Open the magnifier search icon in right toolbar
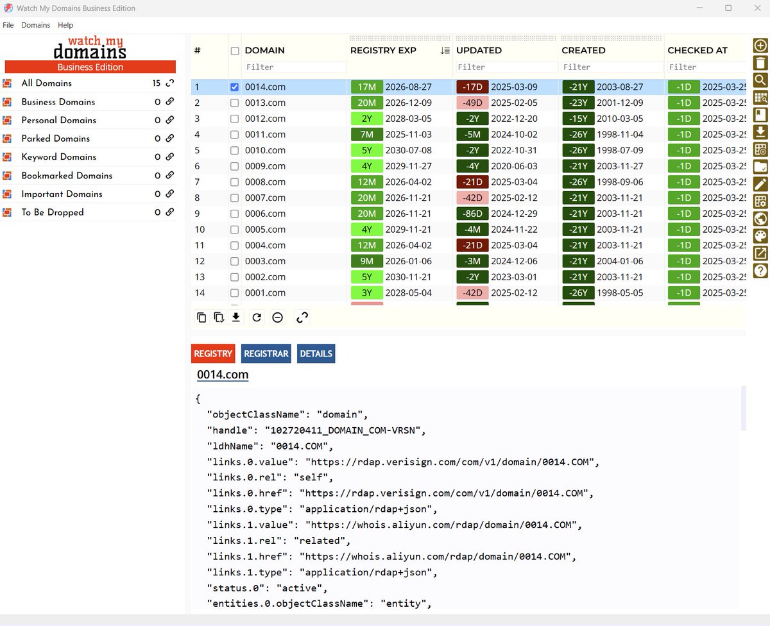The image size is (770, 626). (x=760, y=80)
